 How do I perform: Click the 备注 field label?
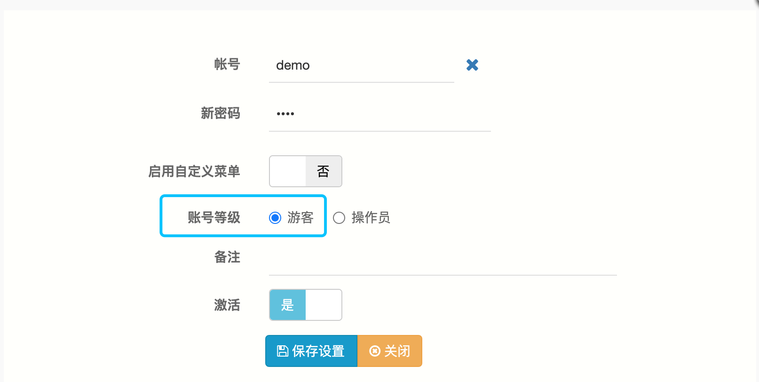tap(227, 257)
